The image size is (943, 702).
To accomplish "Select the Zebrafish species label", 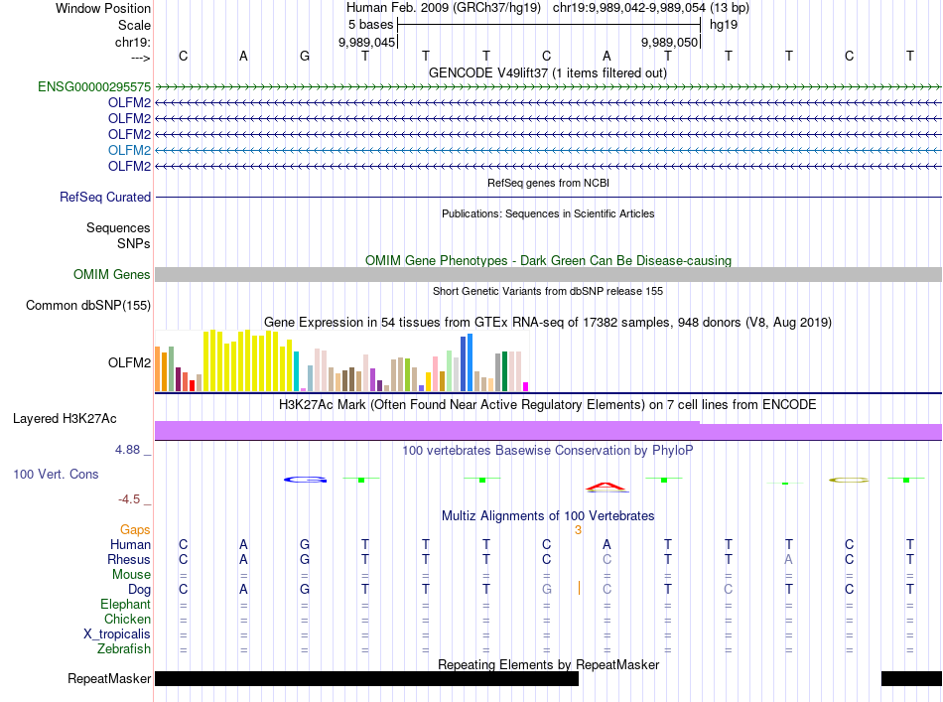I will [x=124, y=649].
